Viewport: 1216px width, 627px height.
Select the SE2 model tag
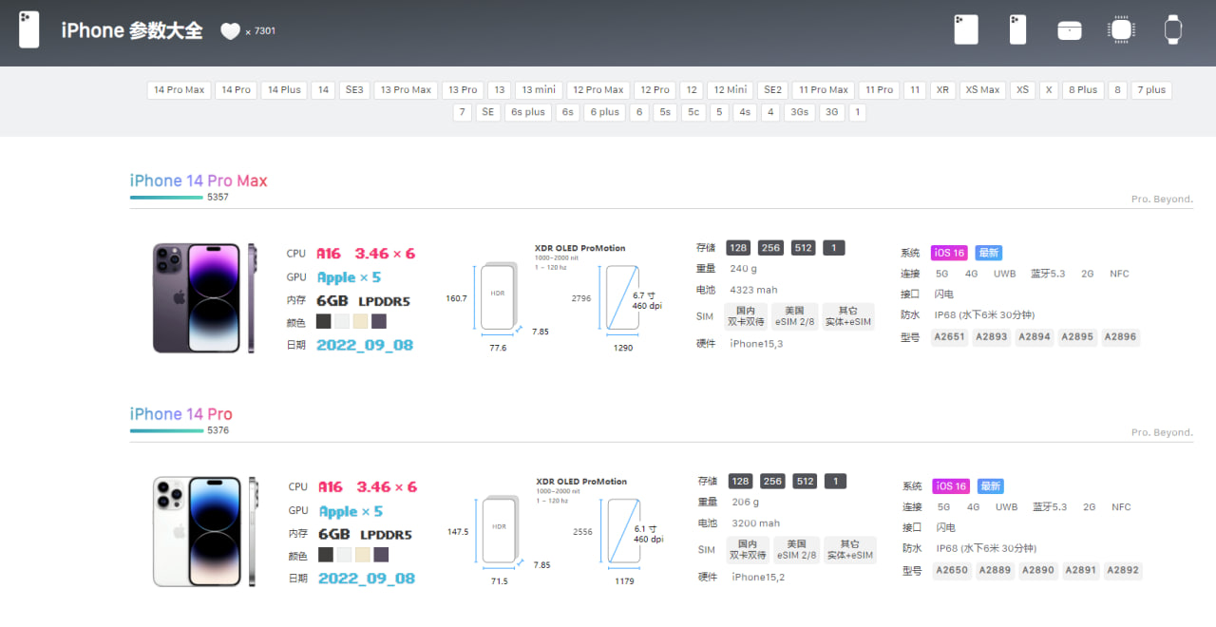pos(772,90)
